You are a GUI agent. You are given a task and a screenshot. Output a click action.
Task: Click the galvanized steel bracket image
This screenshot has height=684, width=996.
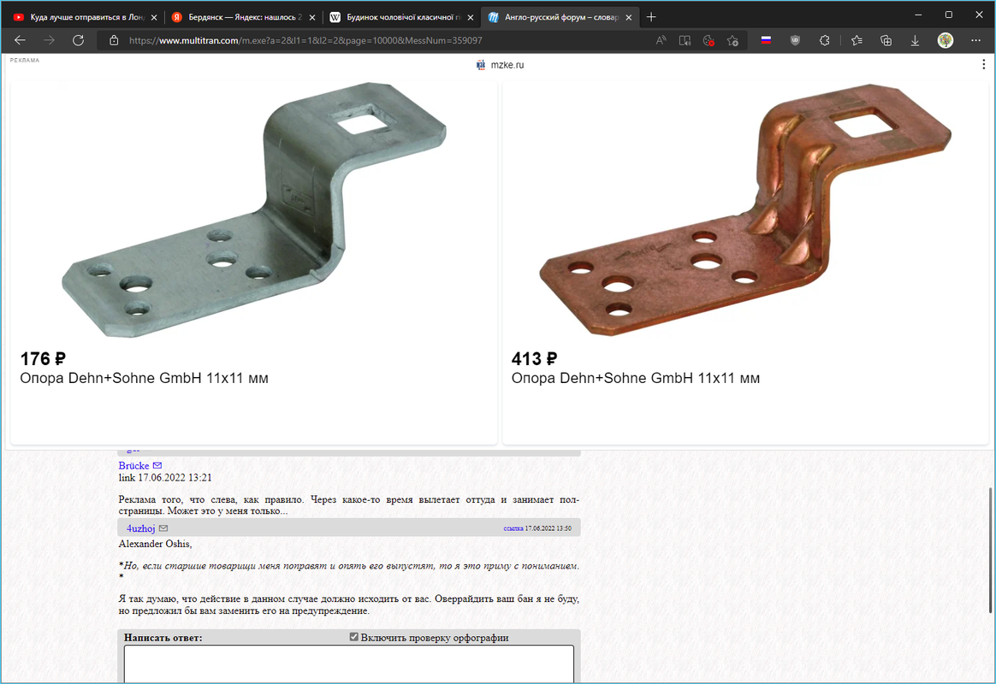click(x=254, y=209)
